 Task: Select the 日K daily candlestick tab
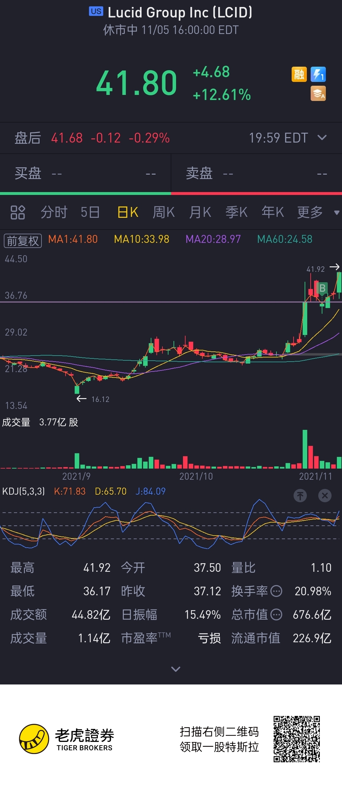click(128, 212)
